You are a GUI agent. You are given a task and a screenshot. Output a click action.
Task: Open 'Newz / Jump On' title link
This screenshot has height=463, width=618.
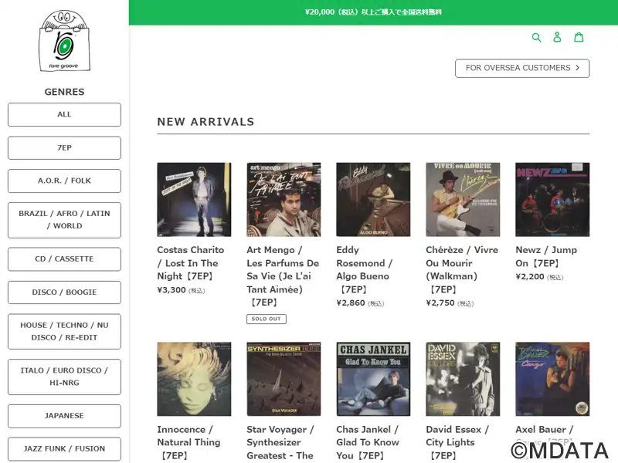click(x=546, y=256)
